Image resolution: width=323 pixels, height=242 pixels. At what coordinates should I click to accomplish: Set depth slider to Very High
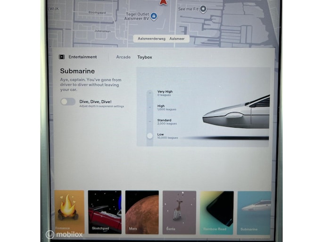coord(150,93)
